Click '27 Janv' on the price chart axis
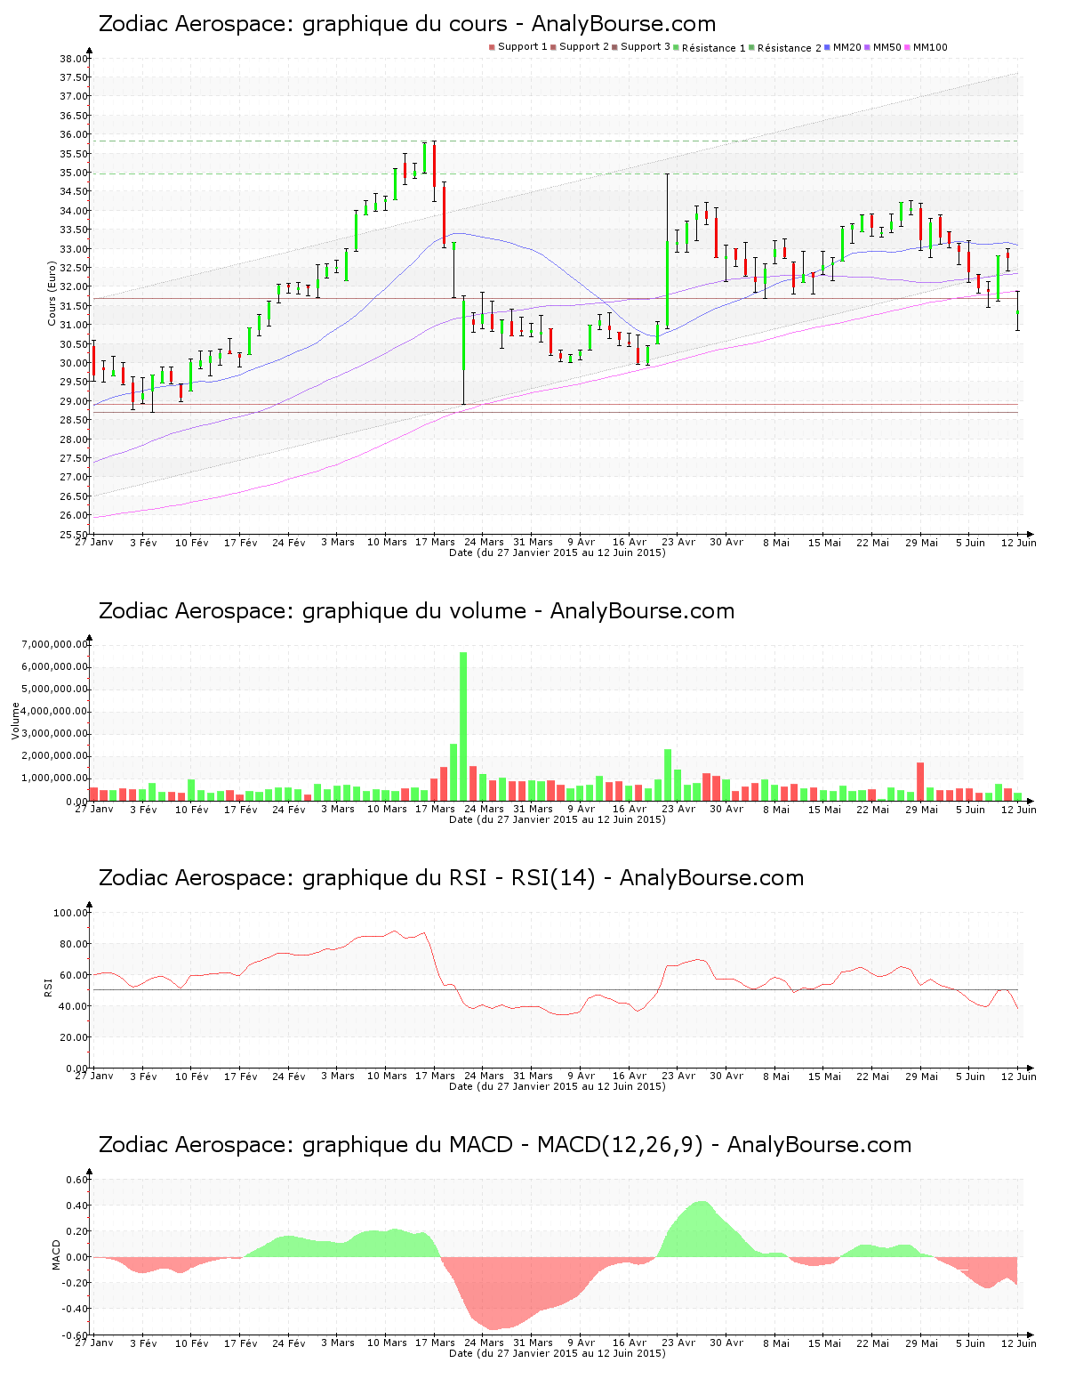 pos(94,542)
